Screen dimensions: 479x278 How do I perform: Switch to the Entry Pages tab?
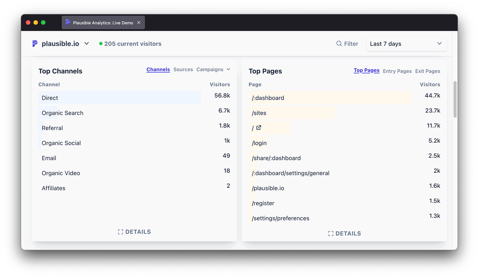[397, 71]
